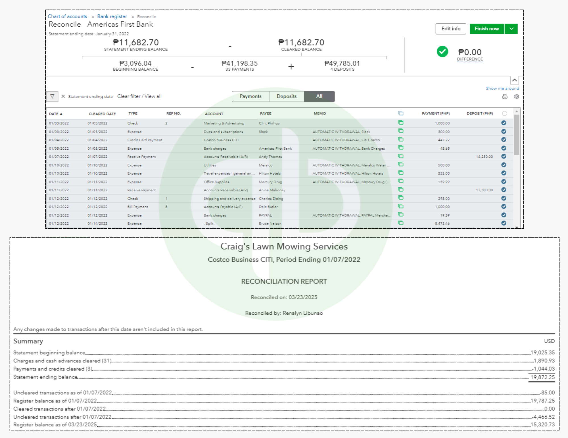Open attachment icon for Clint Phillips row
This screenshot has height=438, width=568.
pos(401,123)
